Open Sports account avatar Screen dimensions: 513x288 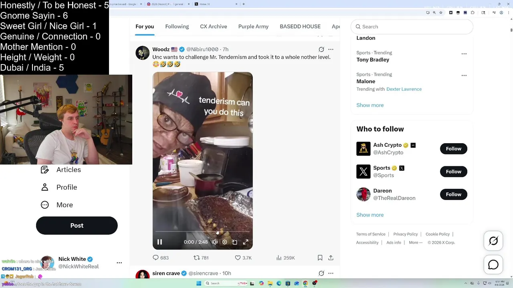point(364,172)
